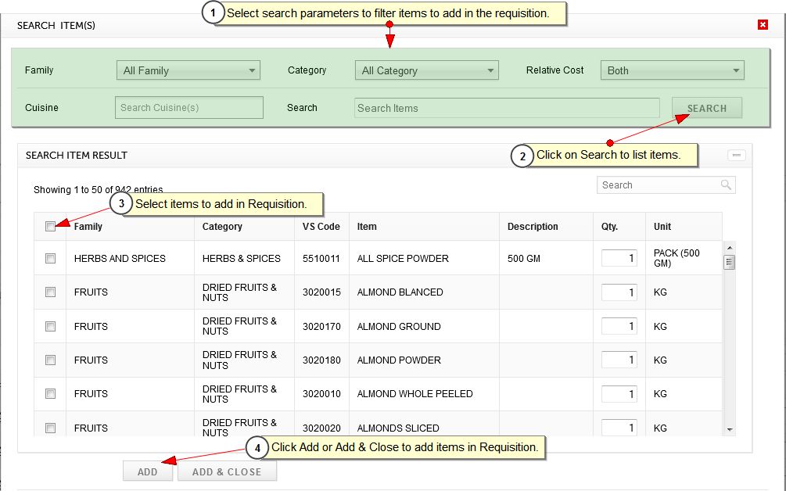Click VS Code 5510011 cell
This screenshot has height=491, width=786.
pos(321,259)
